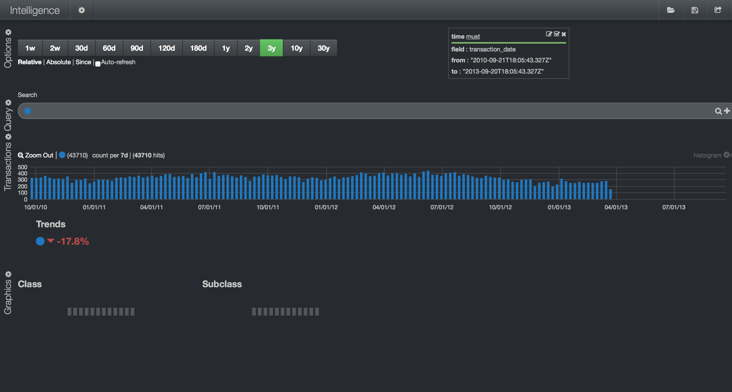The image size is (732, 392).
Task: Click the blue dot beside the -17.8% trend
Action: pyautogui.click(x=40, y=241)
